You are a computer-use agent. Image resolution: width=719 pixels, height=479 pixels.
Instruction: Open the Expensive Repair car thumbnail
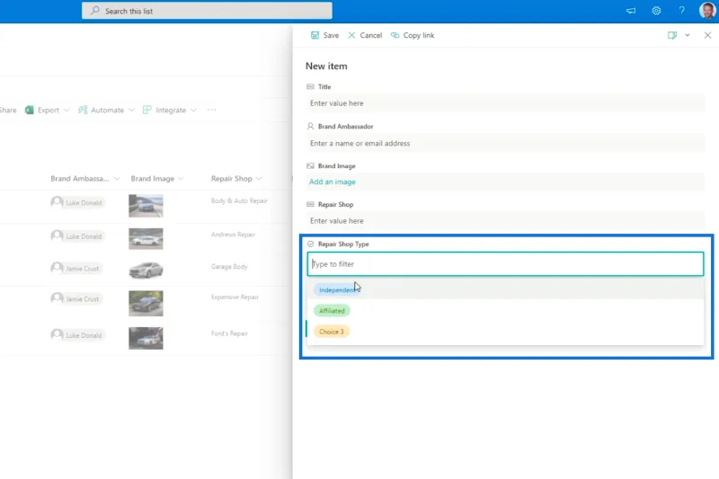(x=146, y=304)
